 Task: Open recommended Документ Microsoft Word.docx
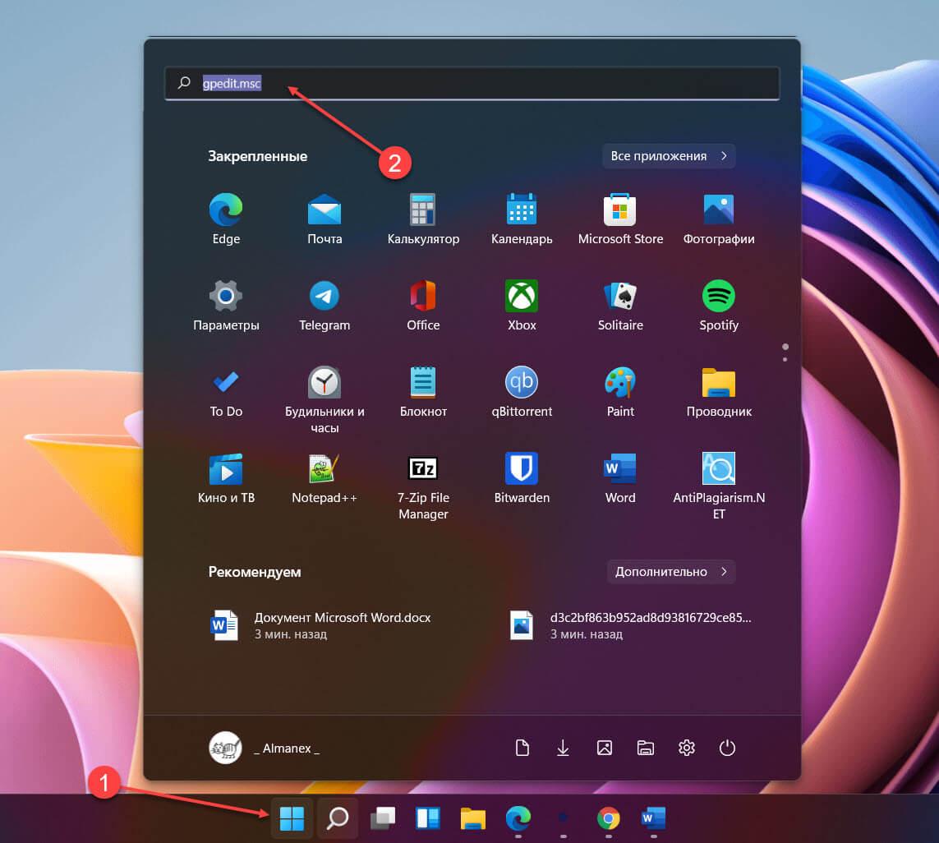321,625
